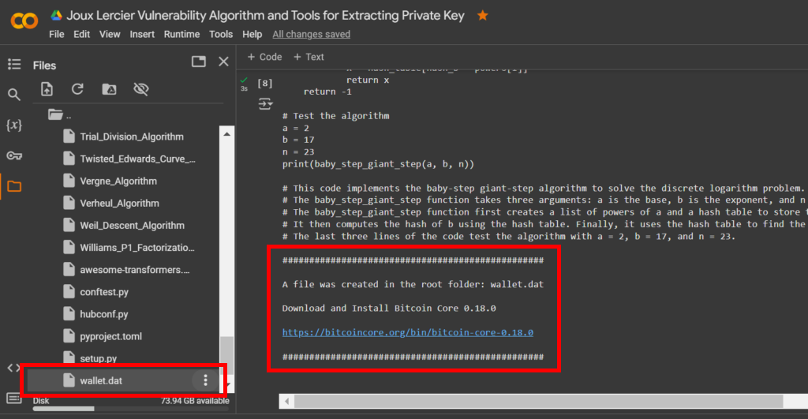The width and height of the screenshot is (808, 419).
Task: Click the Files panel heading
Action: (x=44, y=65)
